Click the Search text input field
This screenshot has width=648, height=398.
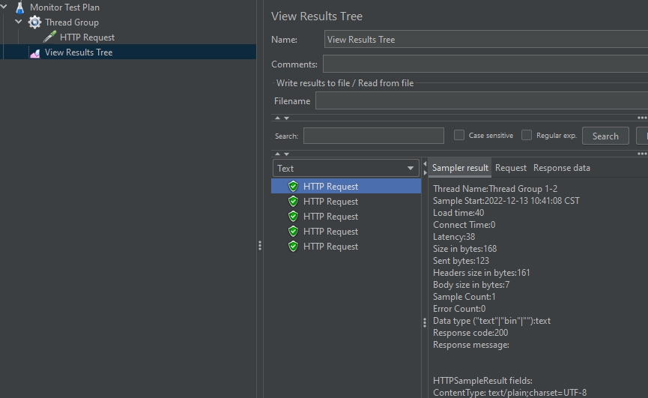tap(373, 136)
